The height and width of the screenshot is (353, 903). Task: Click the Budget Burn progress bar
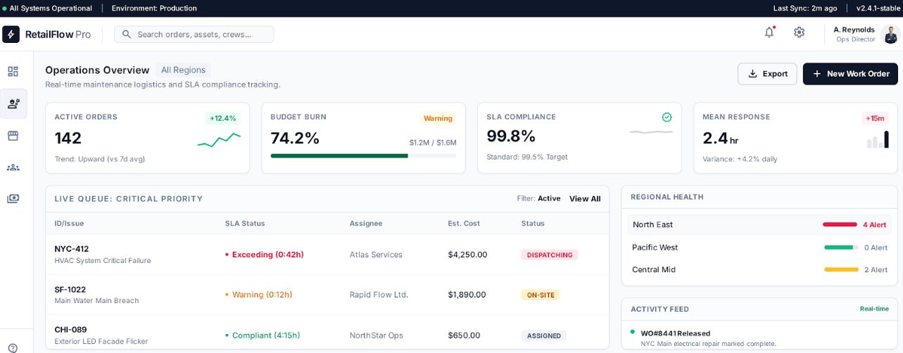point(363,155)
